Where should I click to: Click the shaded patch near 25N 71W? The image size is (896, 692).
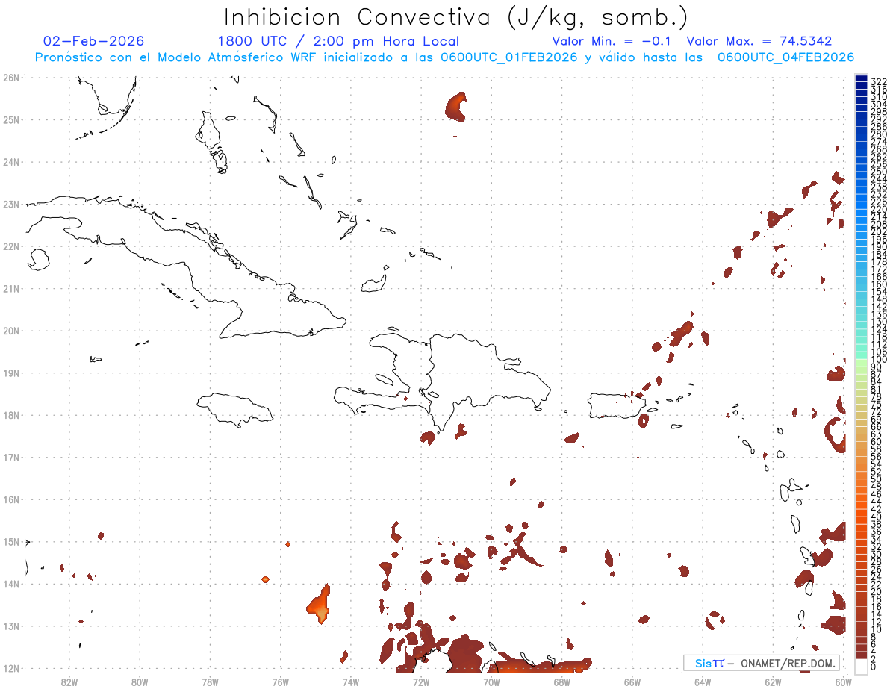[x=456, y=107]
